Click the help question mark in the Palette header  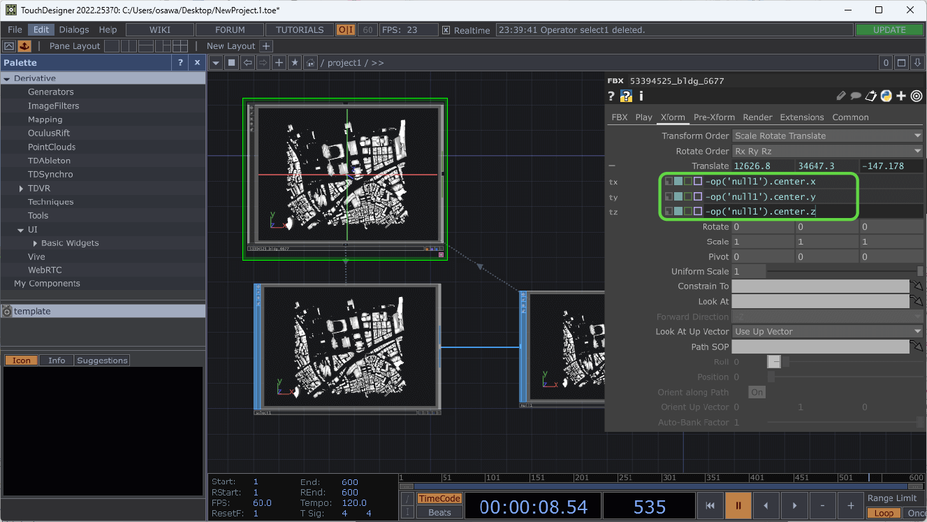pos(180,62)
